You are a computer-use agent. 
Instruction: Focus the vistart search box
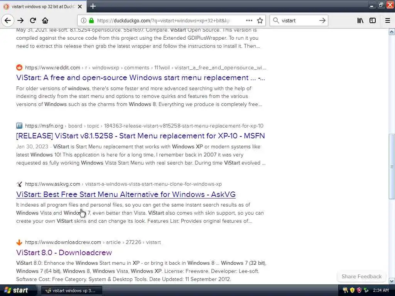point(299,20)
